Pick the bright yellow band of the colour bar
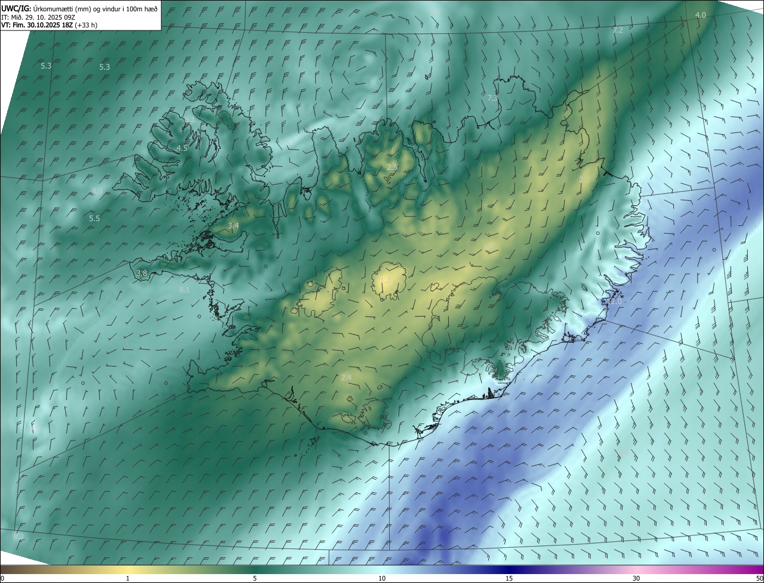764x583 pixels. [128, 569]
